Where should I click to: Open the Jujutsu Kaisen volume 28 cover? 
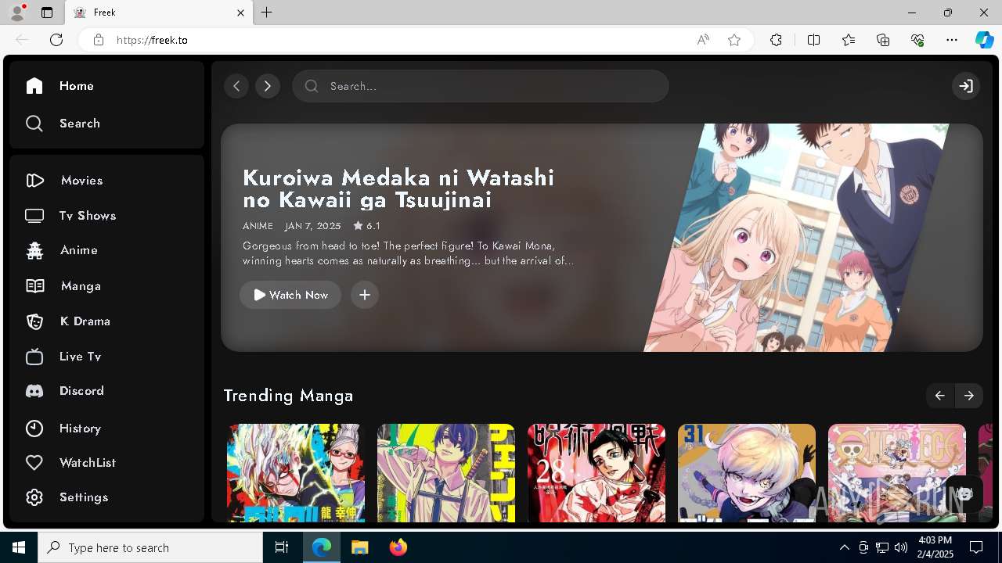point(597,473)
